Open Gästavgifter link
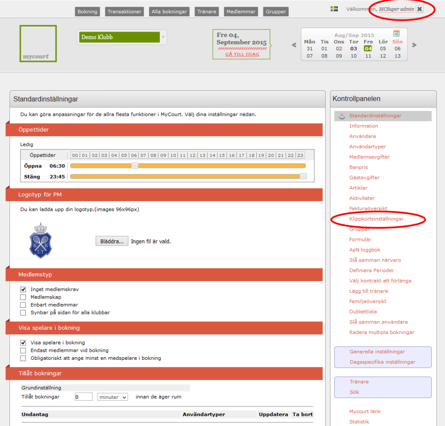The image size is (445, 426). (x=364, y=178)
